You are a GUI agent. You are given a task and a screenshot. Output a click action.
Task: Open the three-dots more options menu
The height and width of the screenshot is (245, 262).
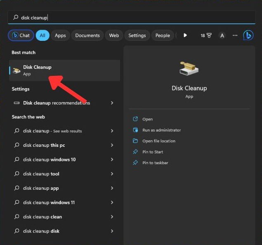pyautogui.click(x=235, y=35)
